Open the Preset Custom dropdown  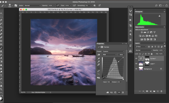pos(113,51)
